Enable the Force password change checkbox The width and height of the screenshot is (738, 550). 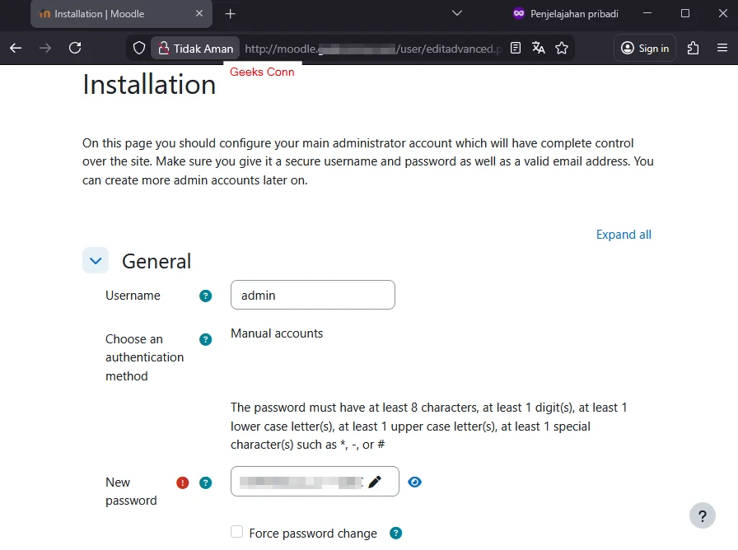point(236,533)
